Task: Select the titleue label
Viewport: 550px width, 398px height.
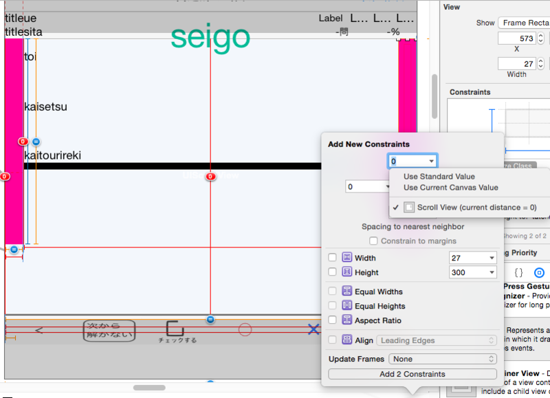Action: [21, 18]
